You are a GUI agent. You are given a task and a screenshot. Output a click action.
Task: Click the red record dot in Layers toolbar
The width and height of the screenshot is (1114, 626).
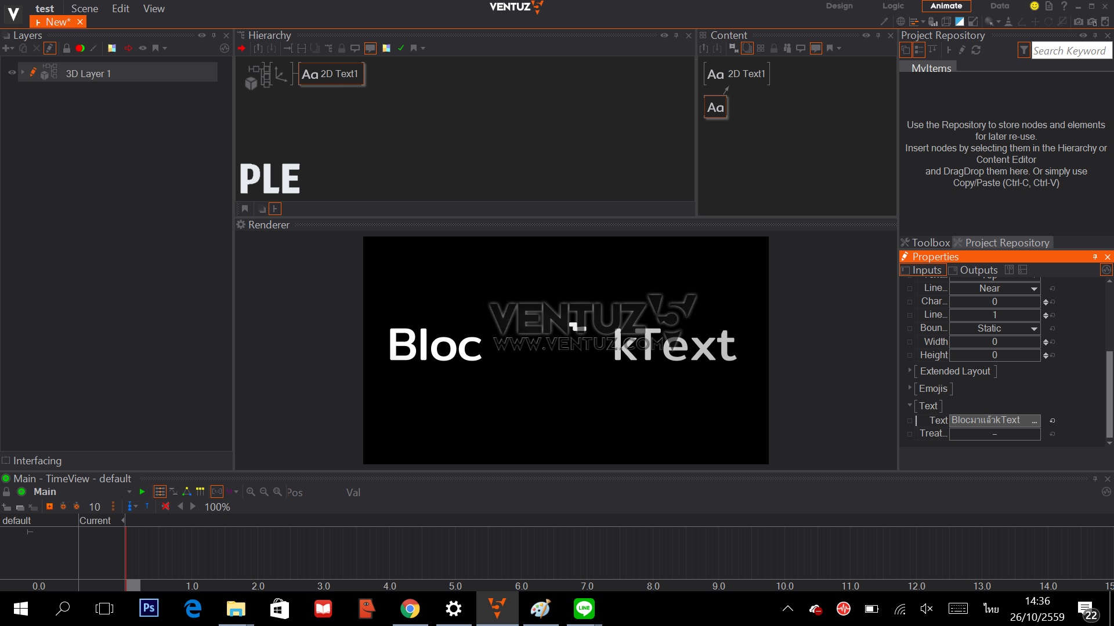(x=80, y=48)
